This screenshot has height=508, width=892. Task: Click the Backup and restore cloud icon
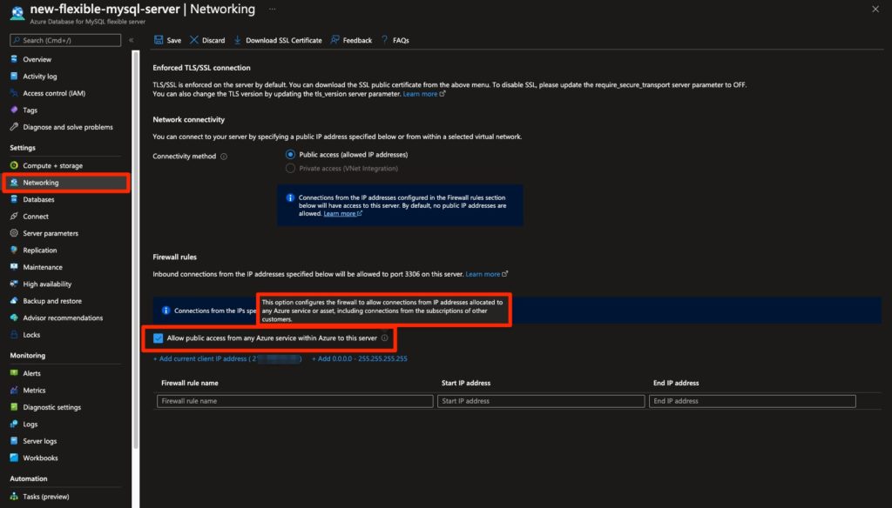pos(14,301)
